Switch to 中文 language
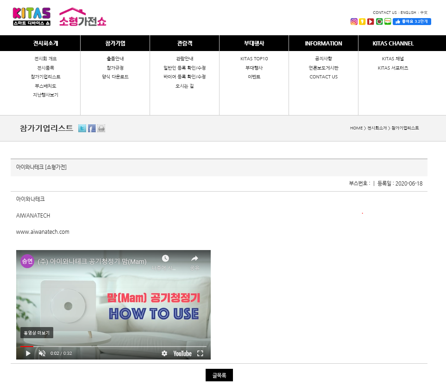 click(424, 13)
